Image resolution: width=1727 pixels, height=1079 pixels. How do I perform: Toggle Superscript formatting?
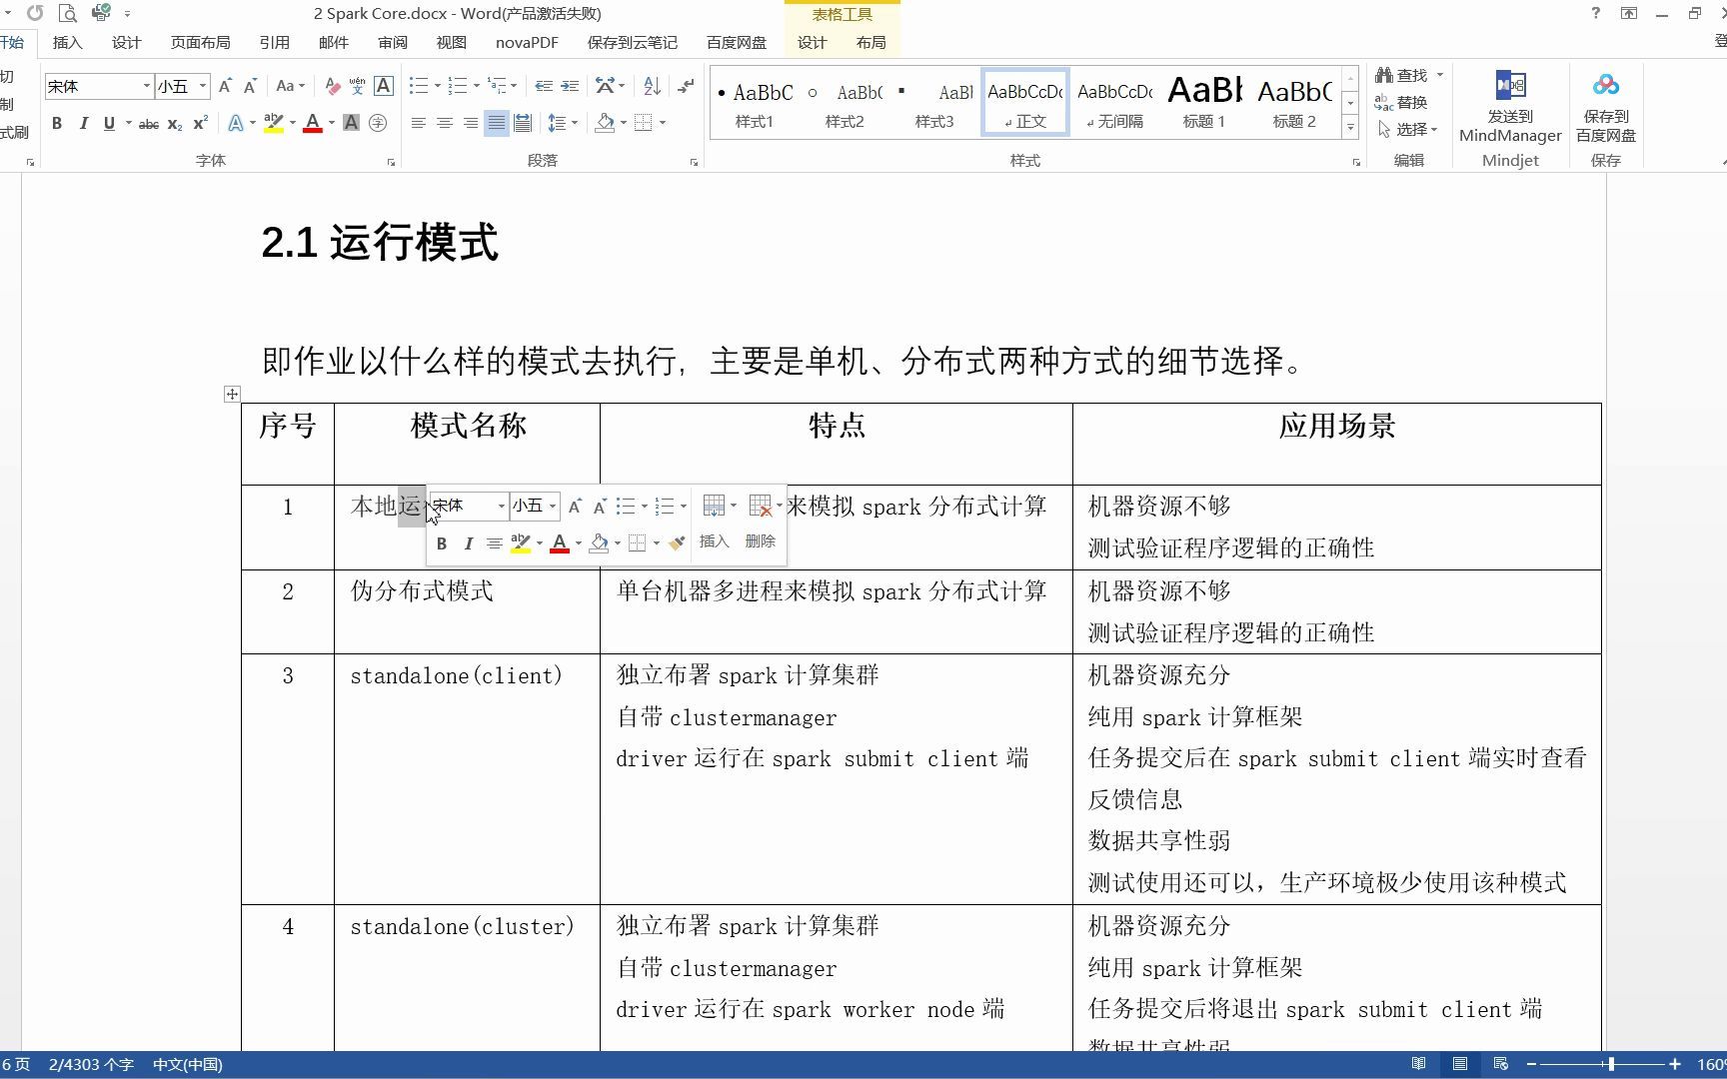(x=201, y=123)
